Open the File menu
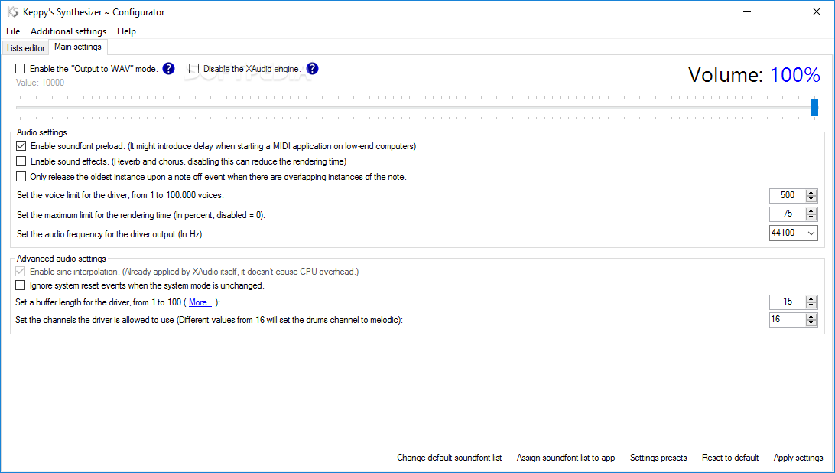The width and height of the screenshot is (835, 473). coord(13,31)
